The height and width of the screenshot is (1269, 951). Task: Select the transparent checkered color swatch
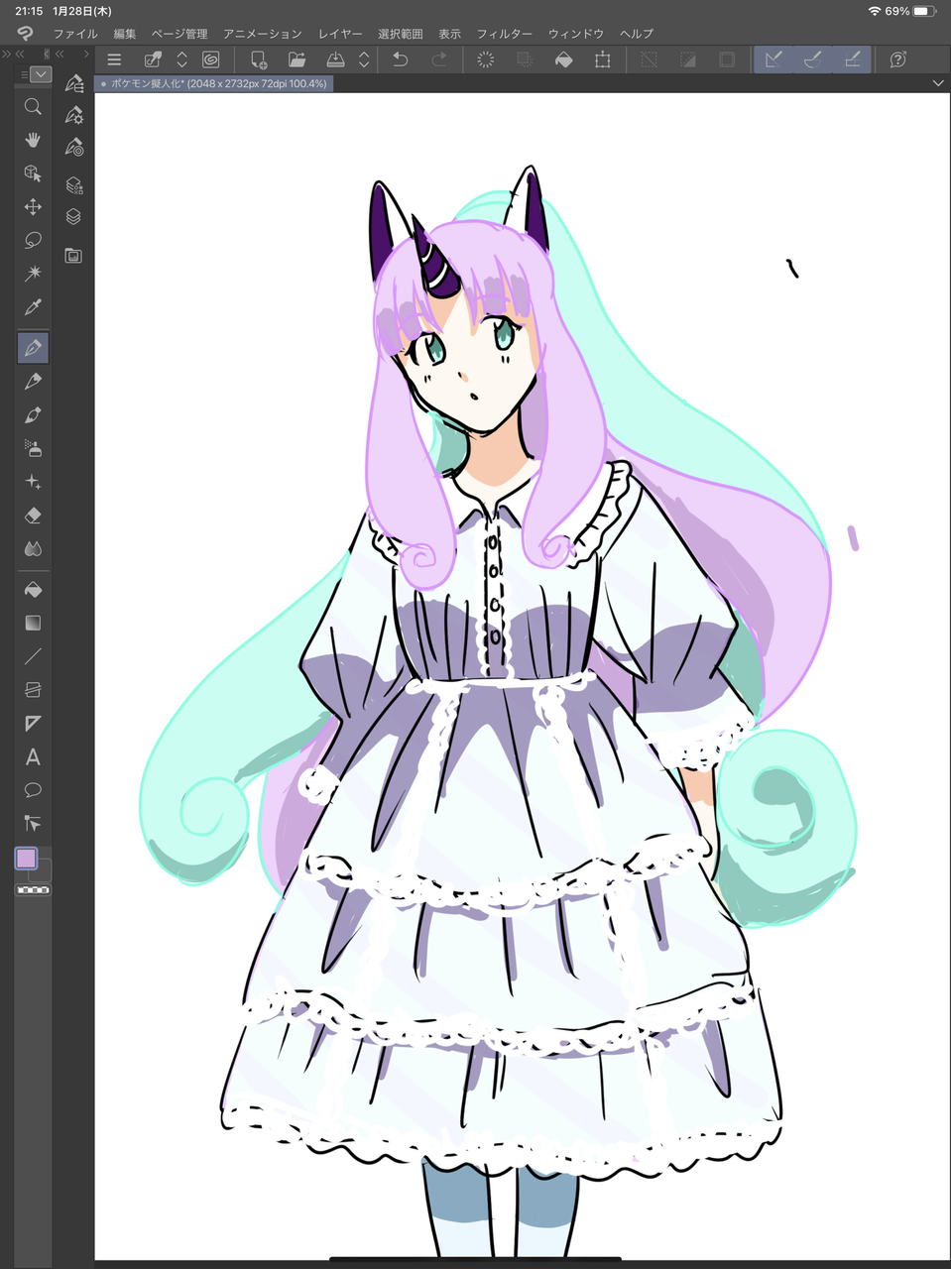33,890
